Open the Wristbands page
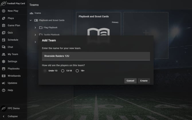This screenshot has width=192, height=120. (x=14, y=76)
